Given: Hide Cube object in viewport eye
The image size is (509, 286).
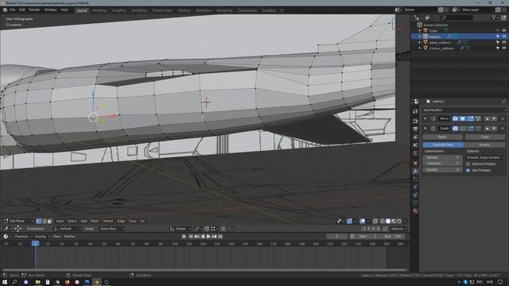Looking at the screenshot, I should [503, 30].
